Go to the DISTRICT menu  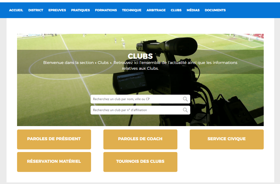point(36,10)
